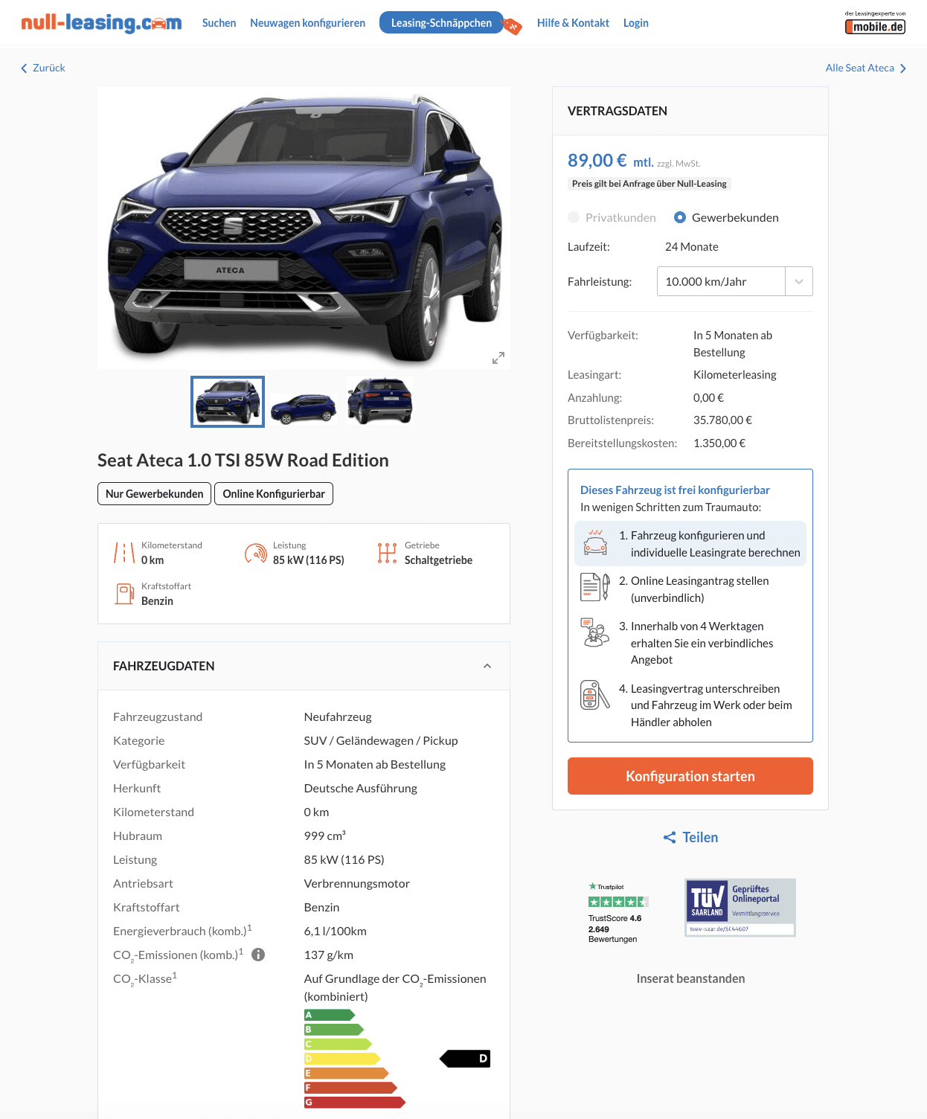Viewport: 927px width, 1119px height.
Task: Click the Konfiguration starten button
Action: [x=690, y=776]
